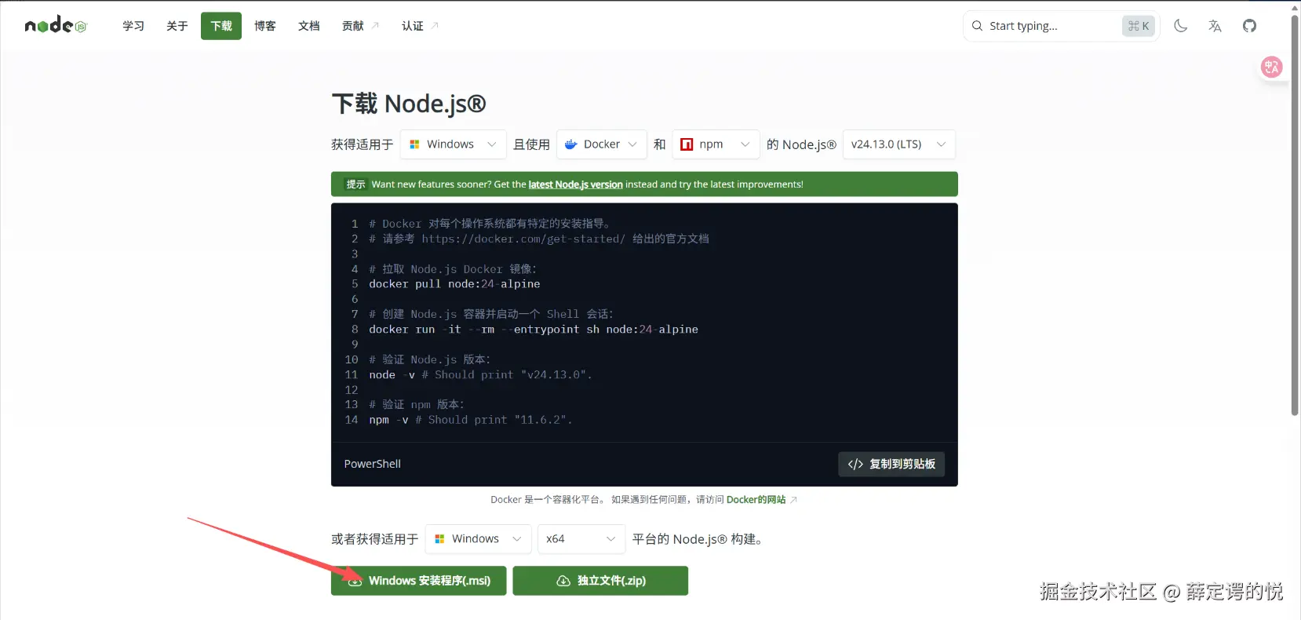The height and width of the screenshot is (620, 1301).
Task: Expand the lower Windows platform dropdown
Action: tap(478, 539)
